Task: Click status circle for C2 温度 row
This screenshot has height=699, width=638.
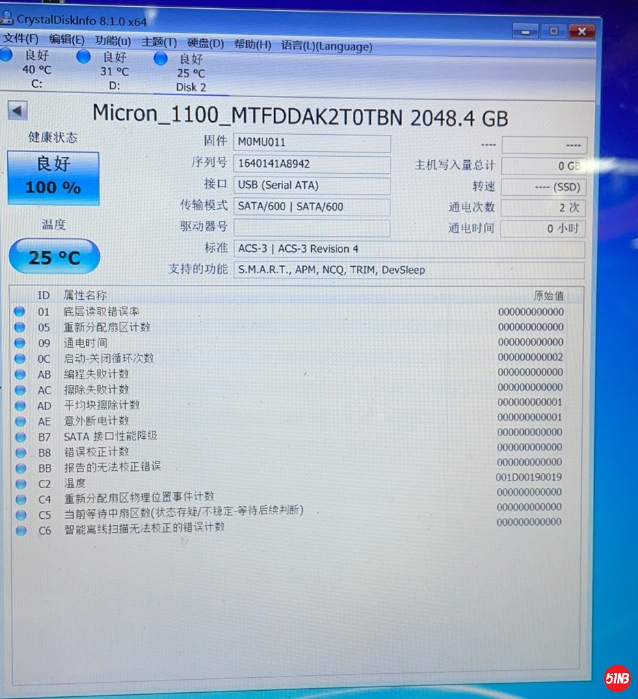Action: (x=21, y=484)
